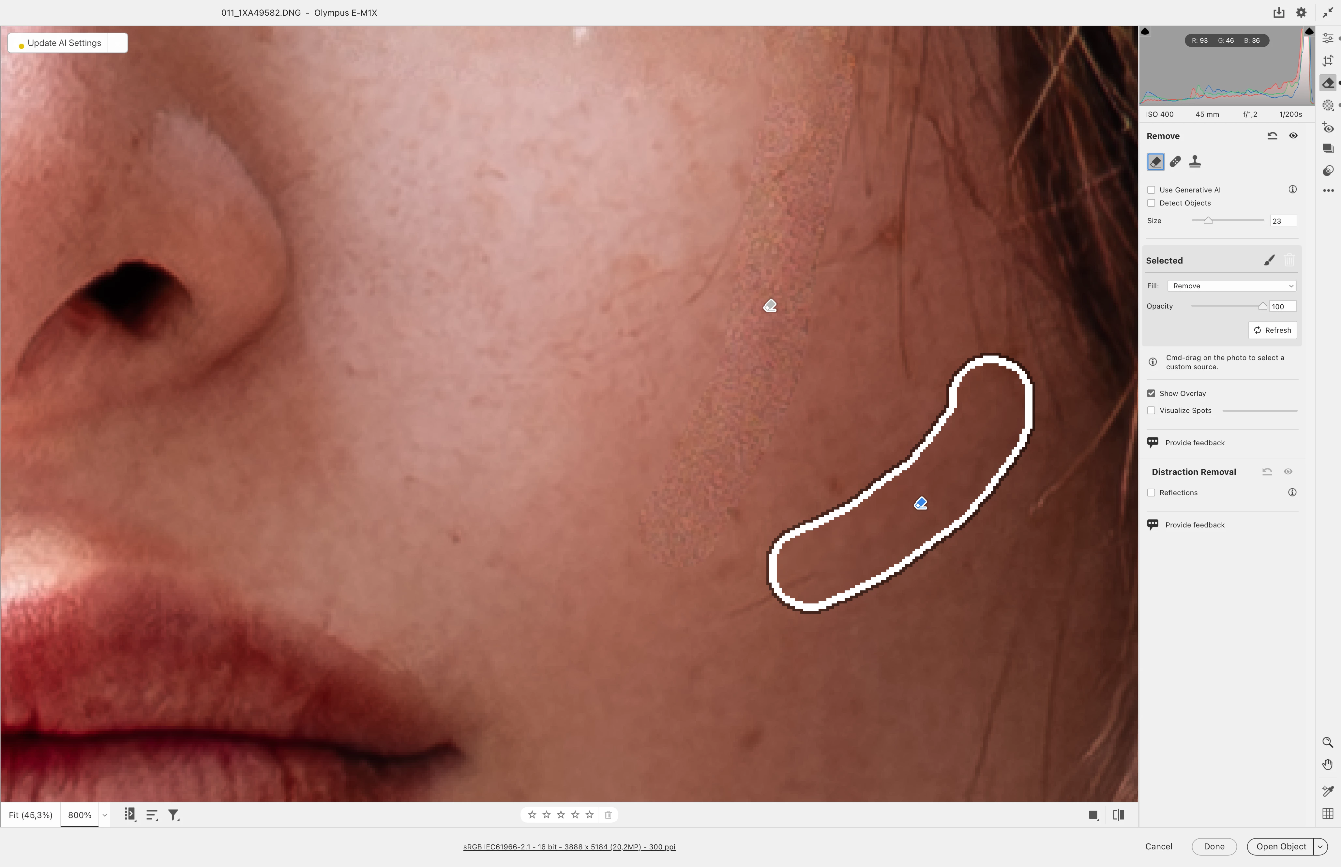
Task: Expand the Open Object arrow menu
Action: (x=1320, y=846)
